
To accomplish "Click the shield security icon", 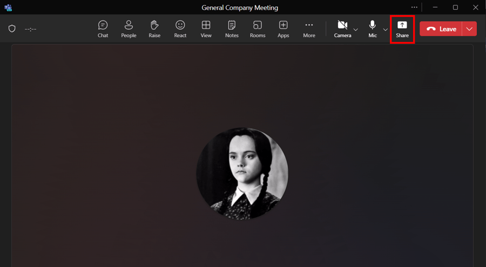I will (x=12, y=29).
